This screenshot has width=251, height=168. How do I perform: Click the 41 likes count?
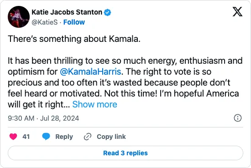26,137
